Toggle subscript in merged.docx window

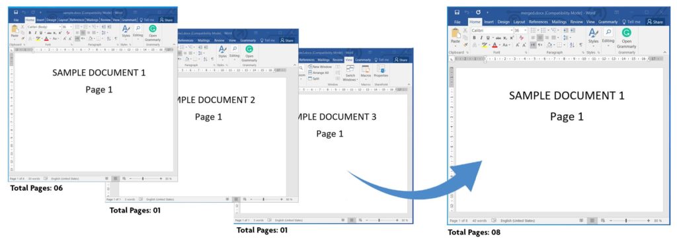pos(505,38)
